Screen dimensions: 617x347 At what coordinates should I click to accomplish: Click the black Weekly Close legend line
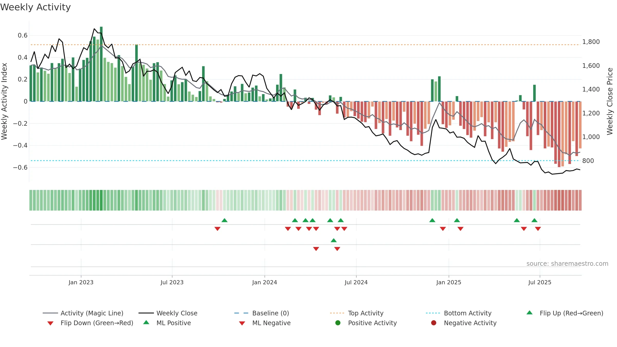pos(146,313)
